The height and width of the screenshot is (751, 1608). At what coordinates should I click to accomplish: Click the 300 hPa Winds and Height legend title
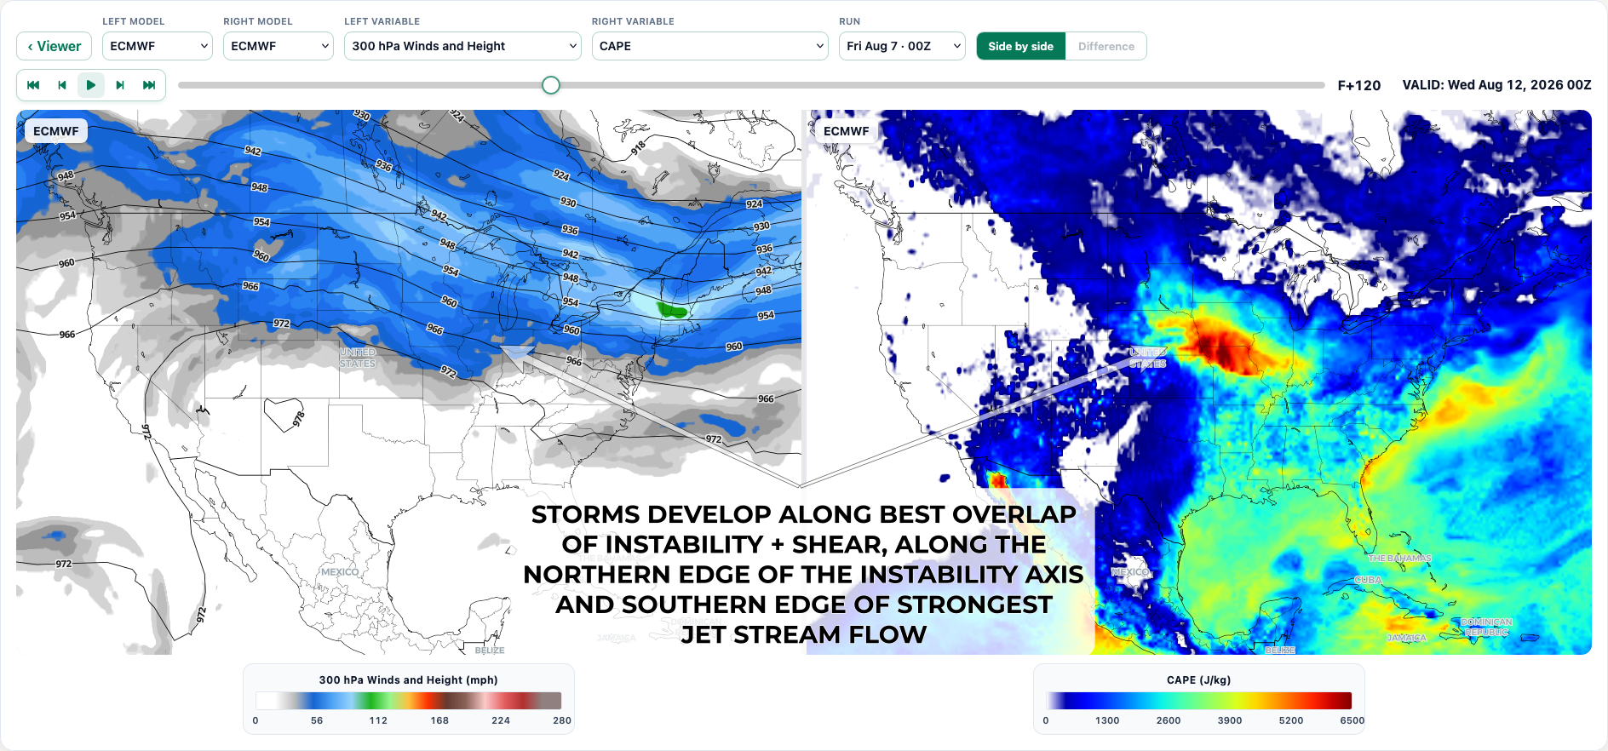(x=409, y=679)
